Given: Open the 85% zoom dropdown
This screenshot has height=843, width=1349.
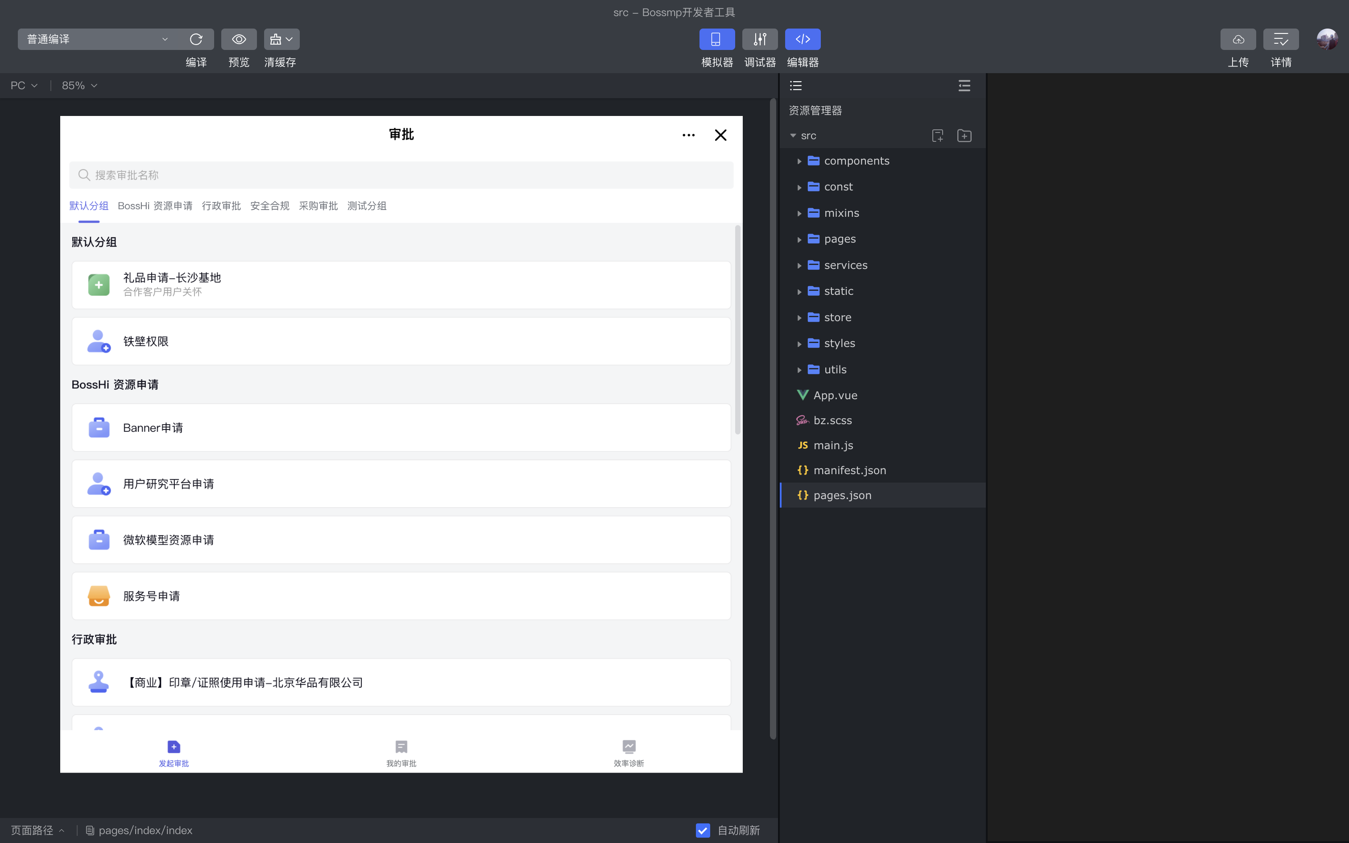Looking at the screenshot, I should pyautogui.click(x=79, y=85).
